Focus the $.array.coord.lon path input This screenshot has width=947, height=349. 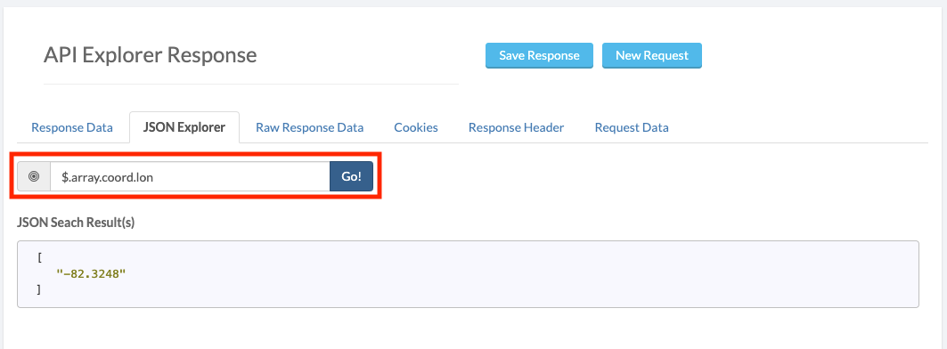pyautogui.click(x=190, y=176)
